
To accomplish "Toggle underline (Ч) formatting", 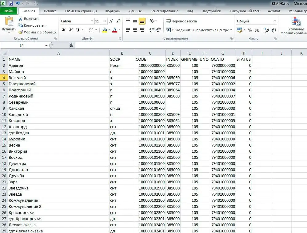I will pyautogui.click(x=78, y=30).
